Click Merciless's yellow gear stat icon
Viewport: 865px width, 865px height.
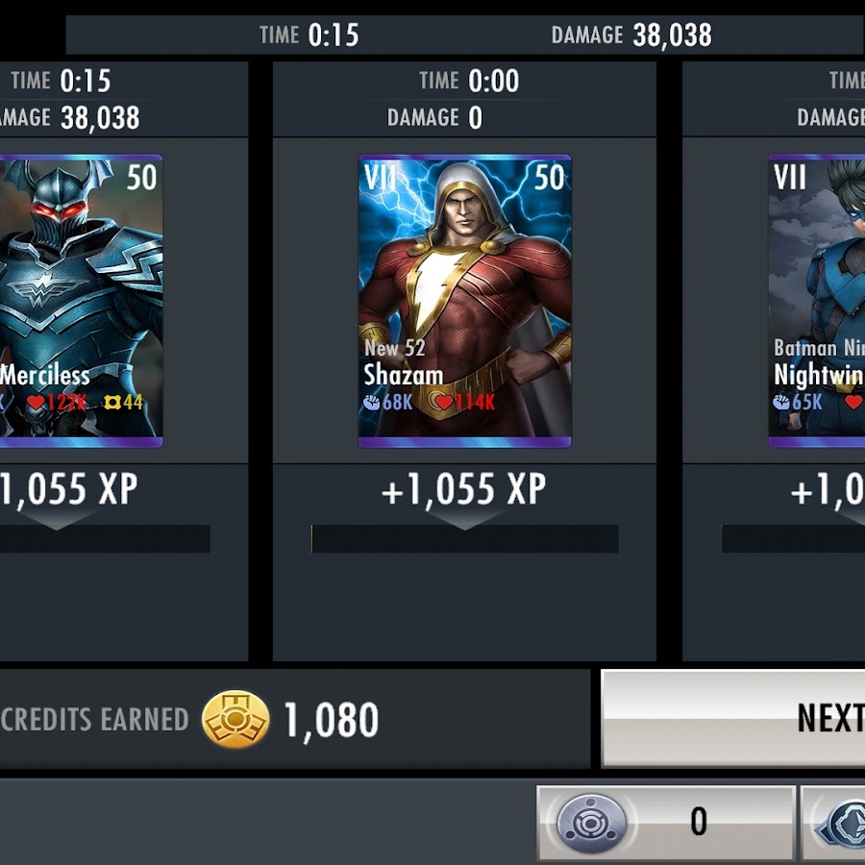pos(112,403)
